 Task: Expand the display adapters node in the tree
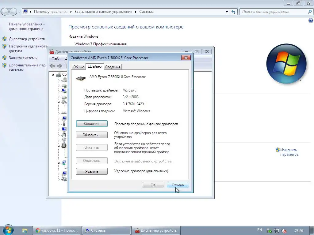click(x=59, y=91)
